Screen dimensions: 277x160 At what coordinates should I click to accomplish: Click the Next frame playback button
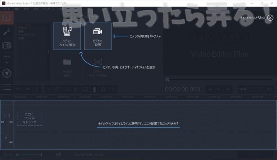tap(228, 89)
